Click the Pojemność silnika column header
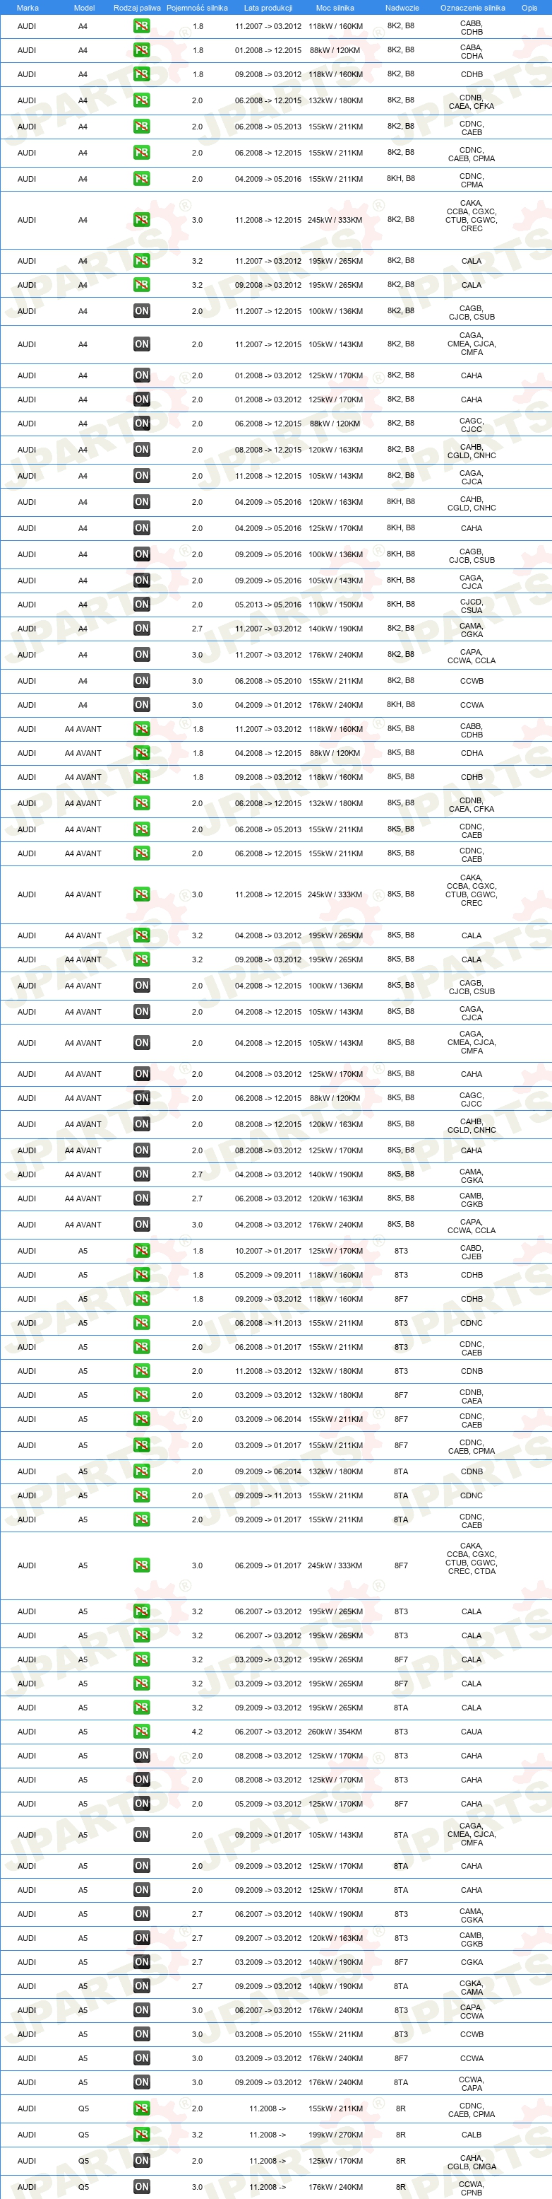 click(197, 8)
